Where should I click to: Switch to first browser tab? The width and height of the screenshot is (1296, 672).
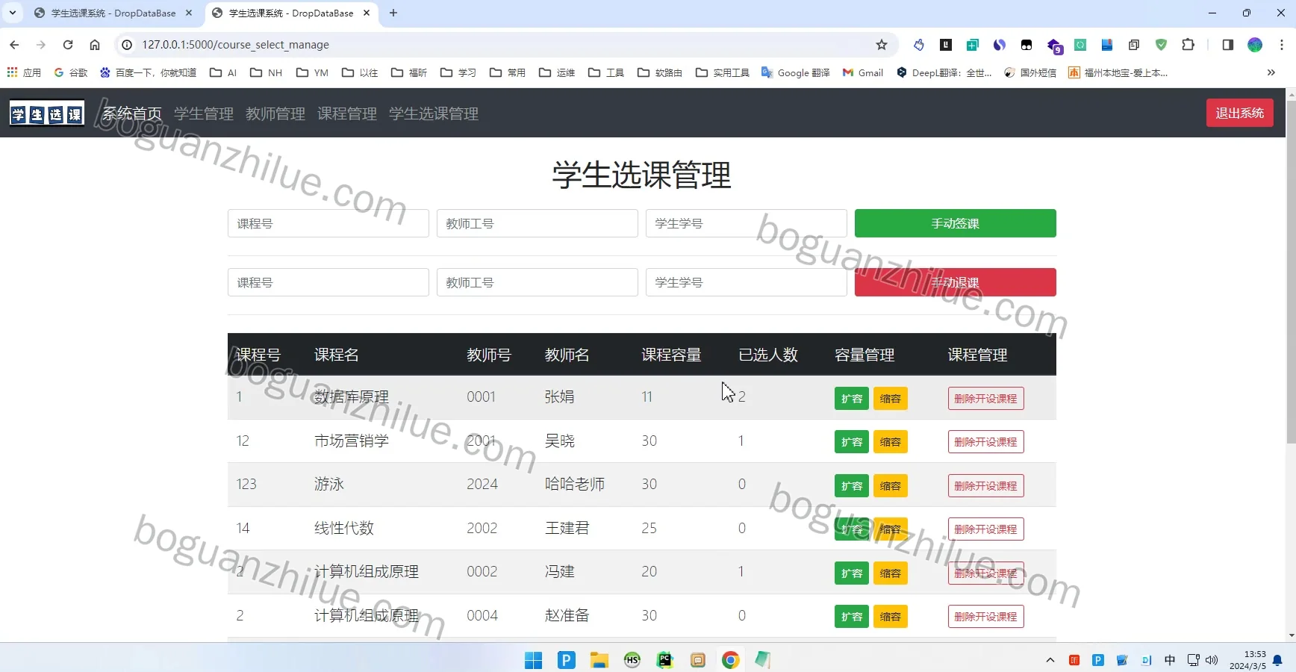pyautogui.click(x=113, y=13)
